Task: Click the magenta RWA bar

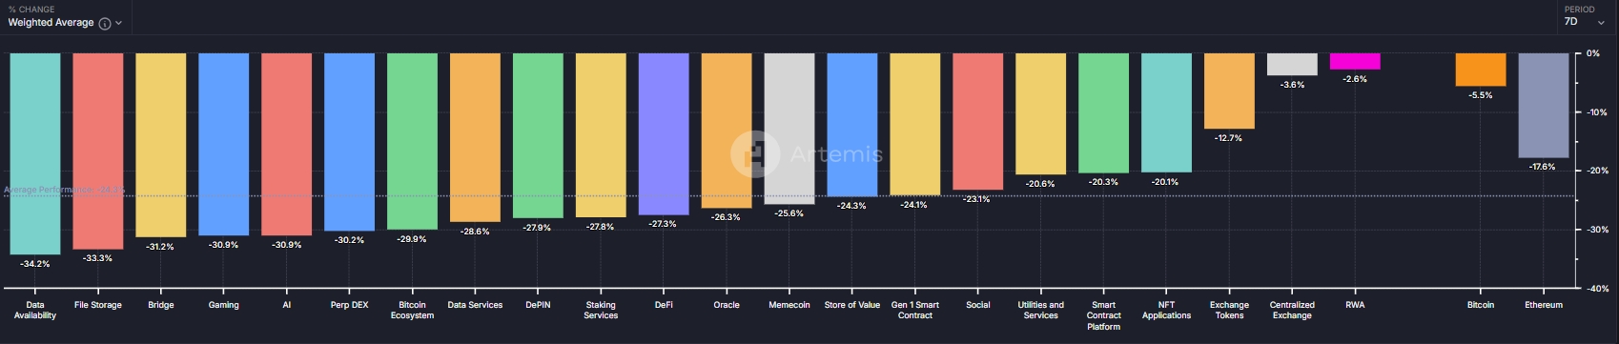Action: (1355, 61)
